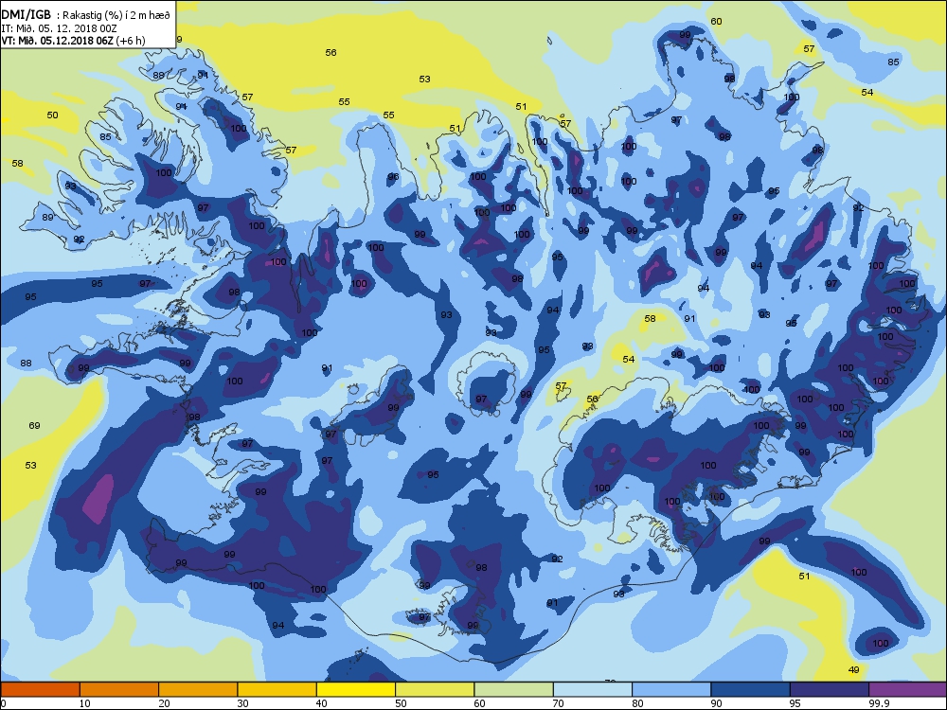Viewport: 947px width, 710px height.
Task: Pick the pale green 60–70 legend swatch
Action: [x=514, y=689]
